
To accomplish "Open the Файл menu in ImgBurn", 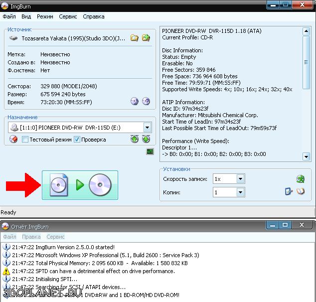I will pos(9,16).
